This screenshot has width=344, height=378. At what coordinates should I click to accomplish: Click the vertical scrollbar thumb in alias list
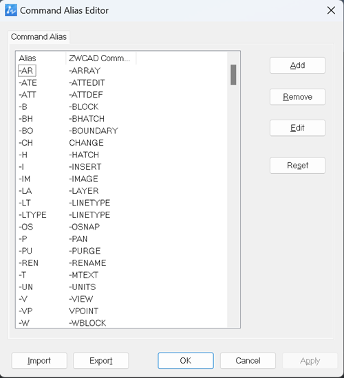233,75
